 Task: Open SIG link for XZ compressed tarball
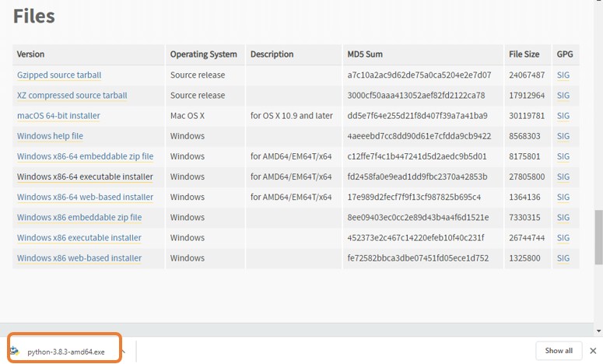click(563, 96)
